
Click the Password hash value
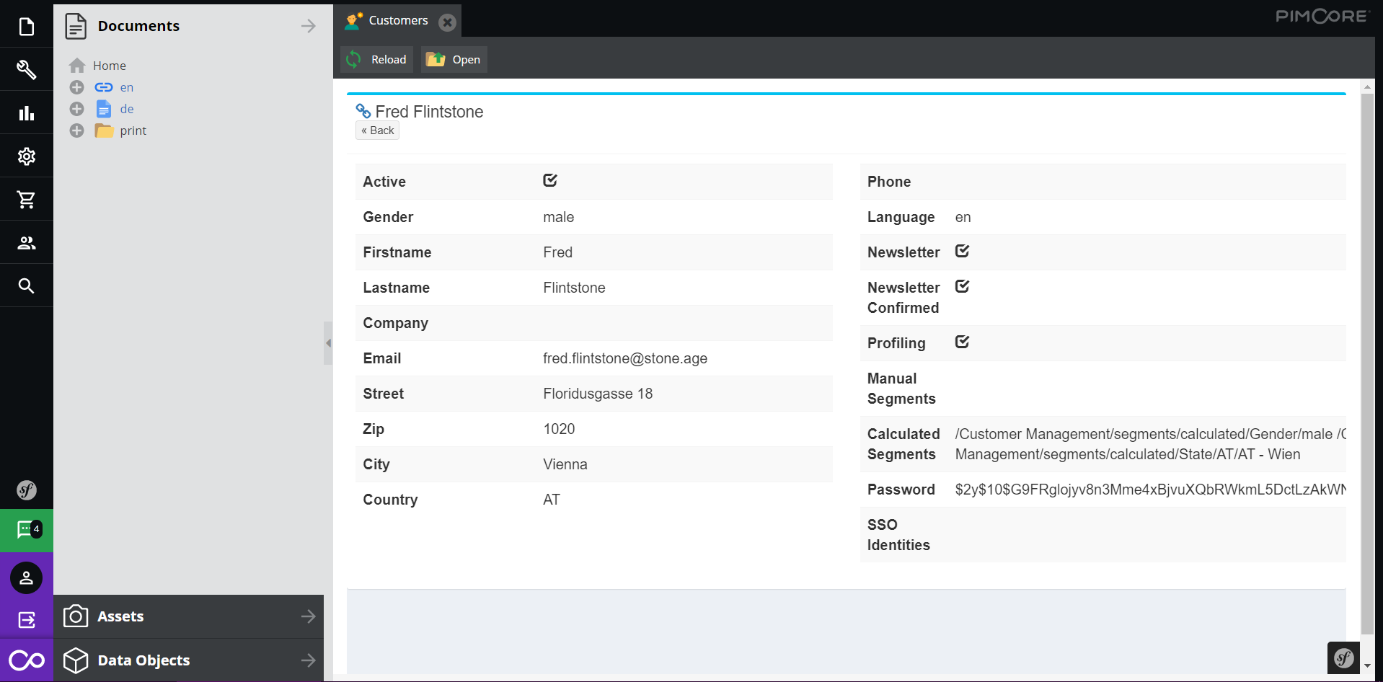(1150, 490)
